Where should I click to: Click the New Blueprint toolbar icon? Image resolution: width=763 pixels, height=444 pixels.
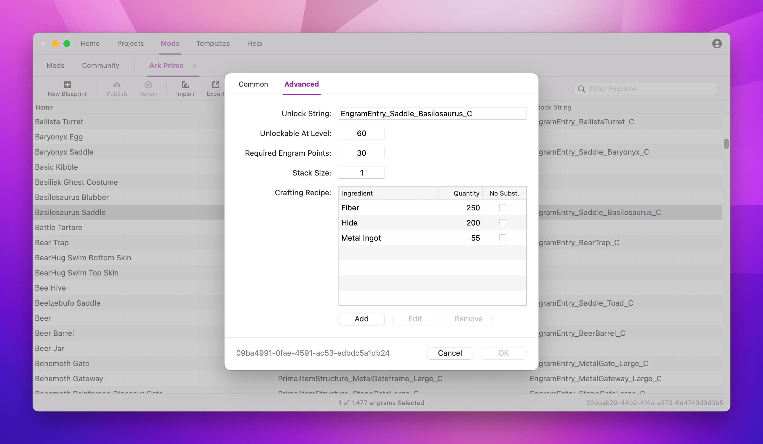point(67,85)
